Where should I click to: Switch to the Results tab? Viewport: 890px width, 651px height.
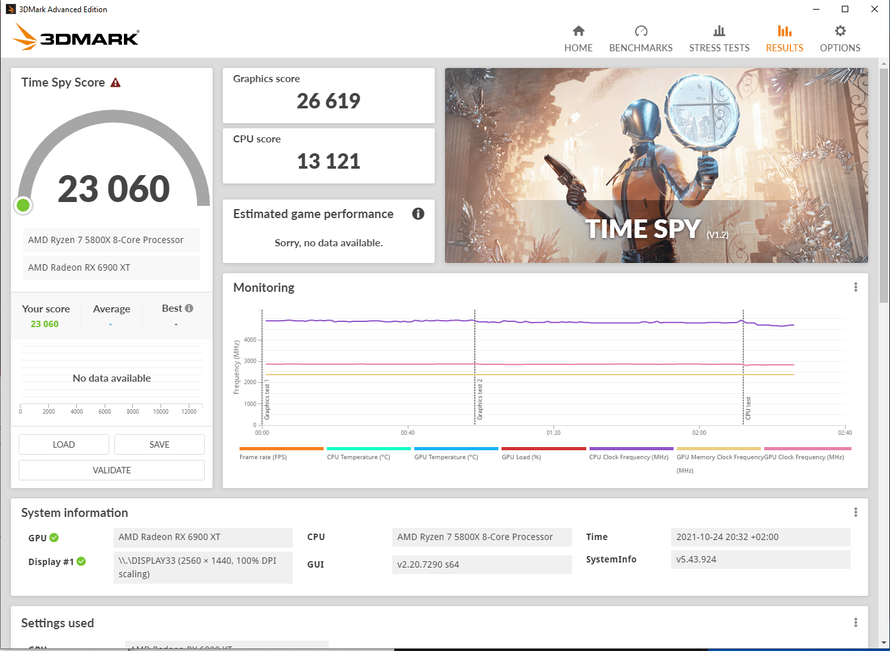click(784, 38)
